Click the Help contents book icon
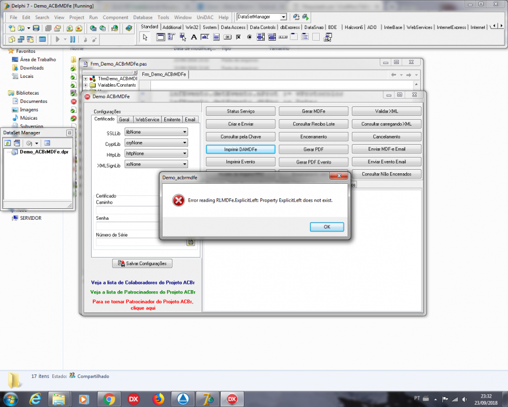Screen dimensions: 508x407 [129, 28]
